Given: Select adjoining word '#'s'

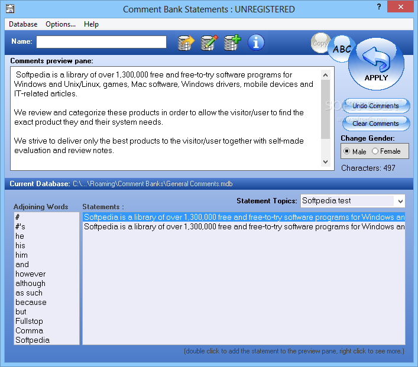Looking at the screenshot, I should [47, 226].
